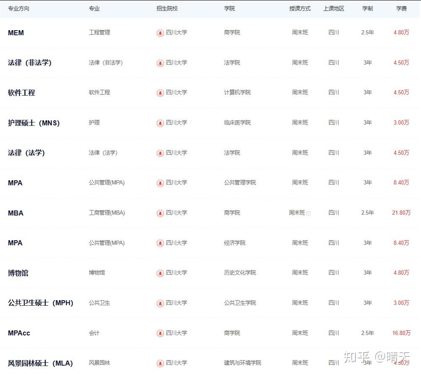Click the 16.80万 tuition for MPAcc
421x374 pixels.
pos(401,333)
